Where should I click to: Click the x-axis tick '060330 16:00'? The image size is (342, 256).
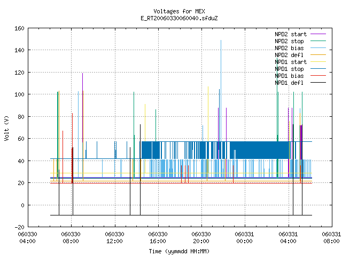158,238
